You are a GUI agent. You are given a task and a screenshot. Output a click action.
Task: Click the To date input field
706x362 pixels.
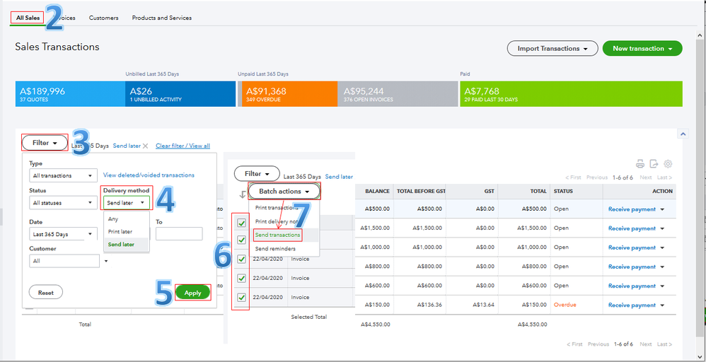click(179, 234)
